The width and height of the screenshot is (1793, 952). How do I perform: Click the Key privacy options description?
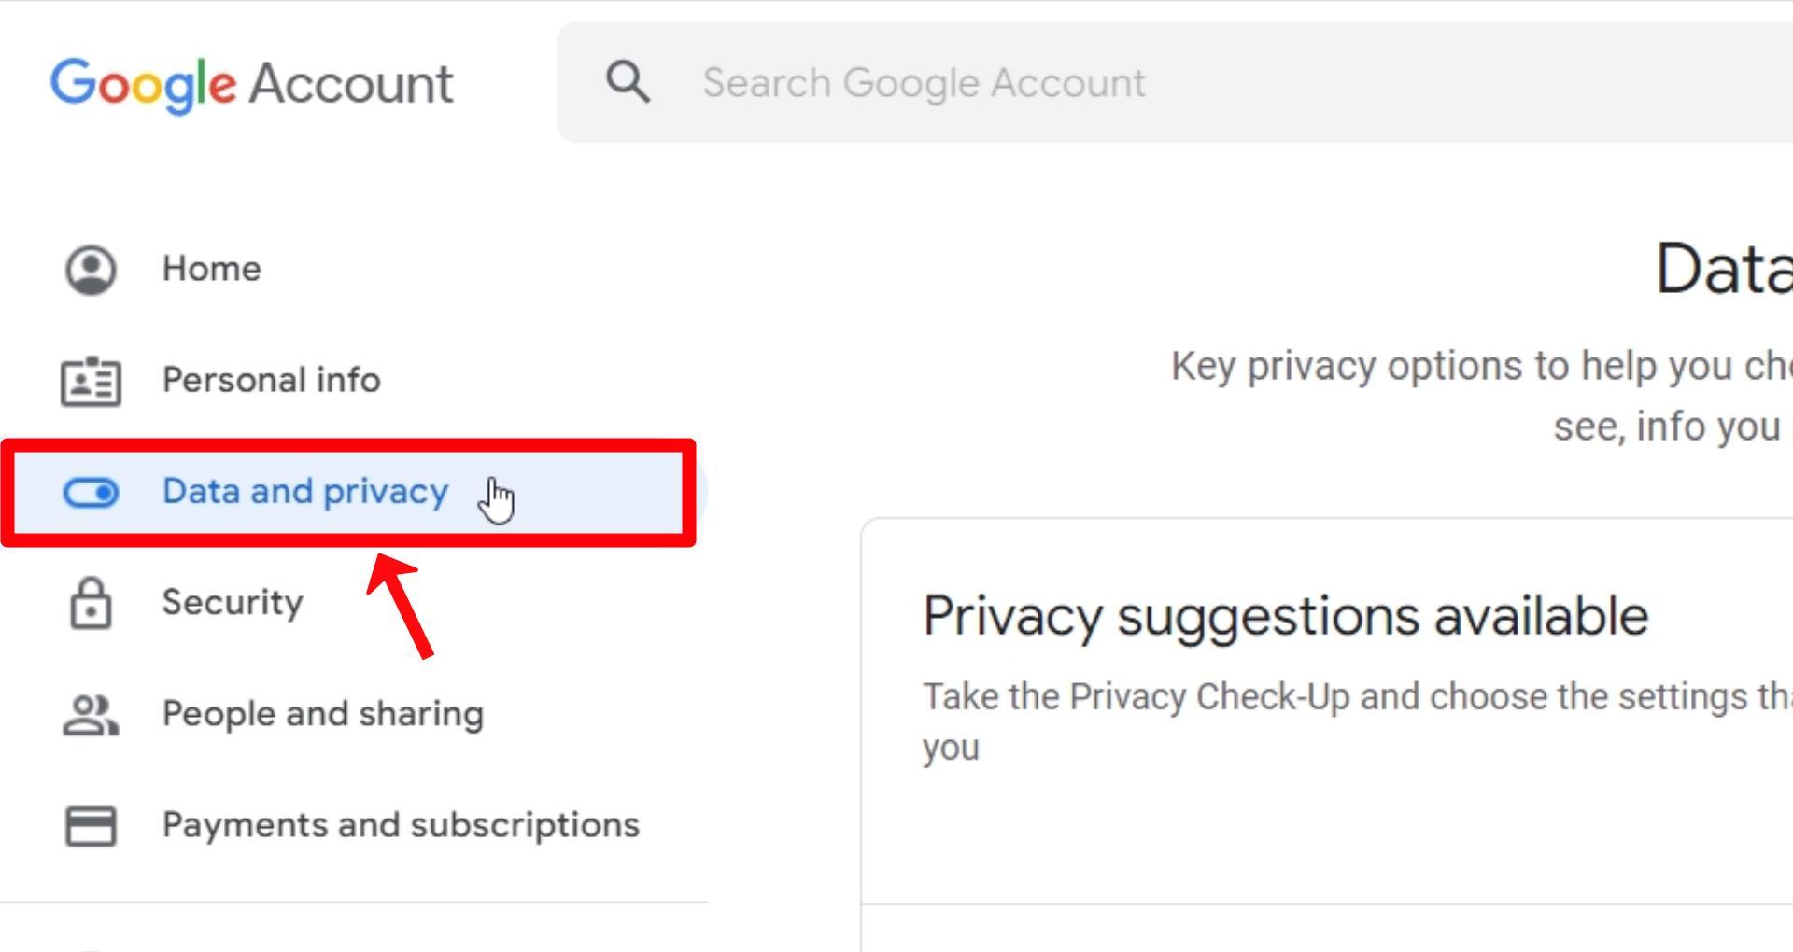1482,396
